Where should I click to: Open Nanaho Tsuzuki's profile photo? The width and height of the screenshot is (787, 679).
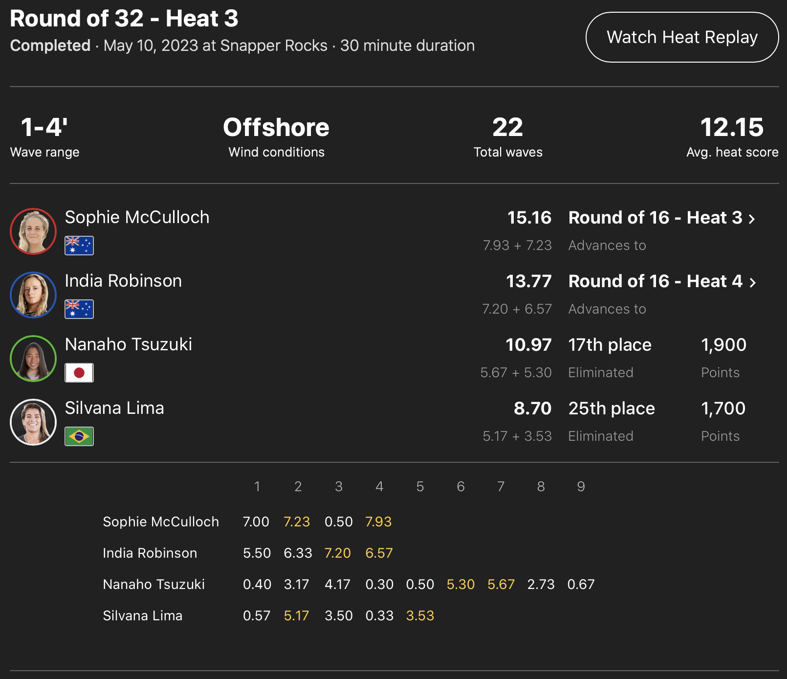(33, 359)
